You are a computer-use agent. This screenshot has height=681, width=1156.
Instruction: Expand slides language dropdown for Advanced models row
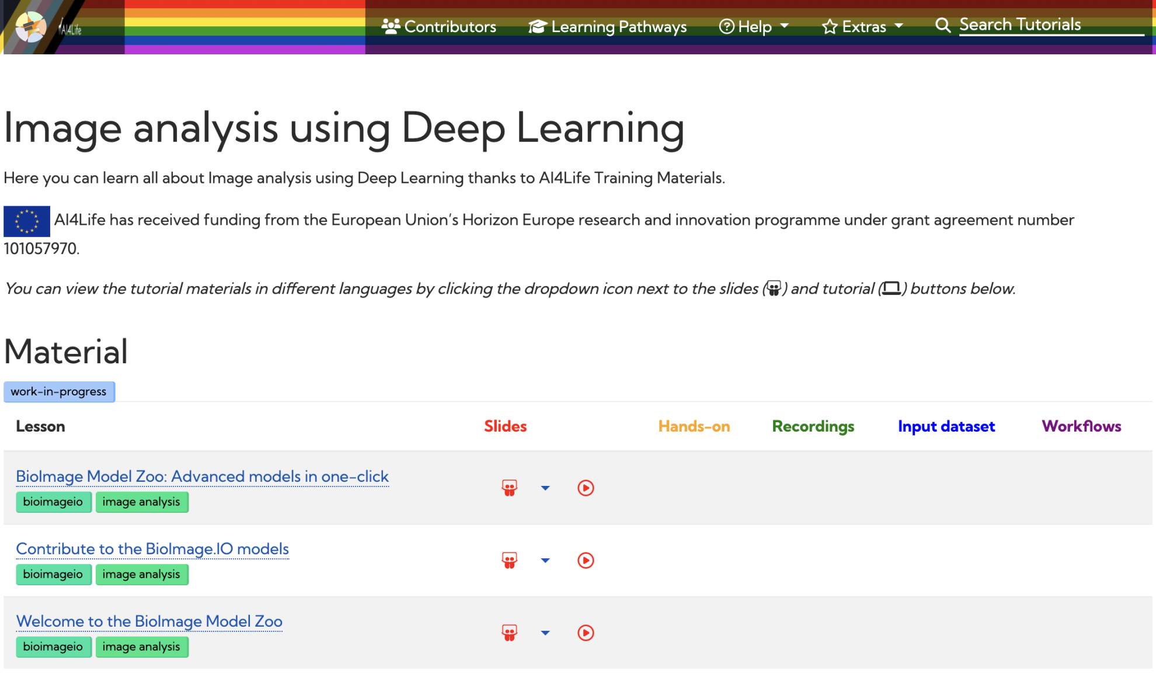545,488
